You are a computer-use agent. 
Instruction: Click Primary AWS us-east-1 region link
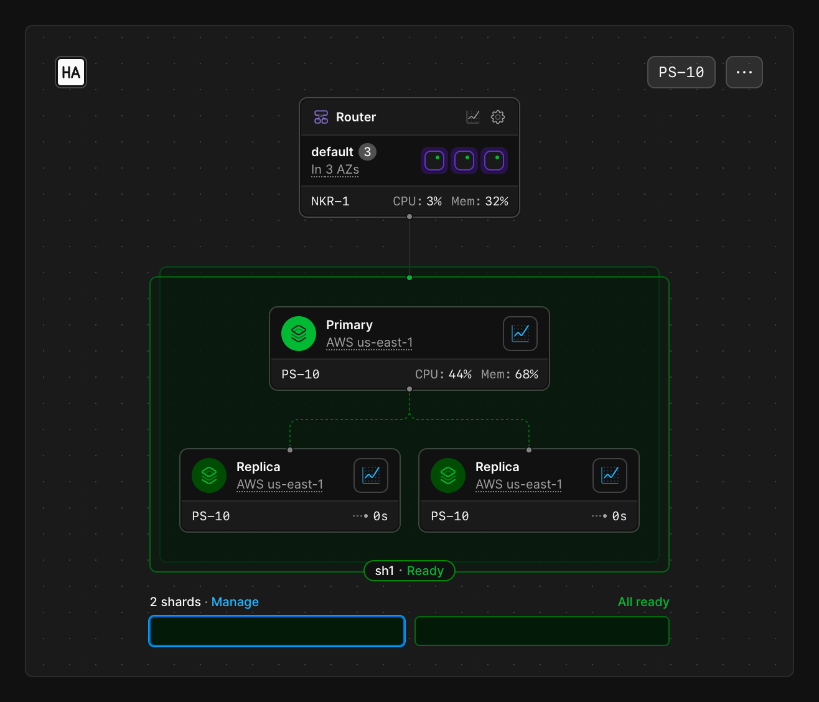370,342
